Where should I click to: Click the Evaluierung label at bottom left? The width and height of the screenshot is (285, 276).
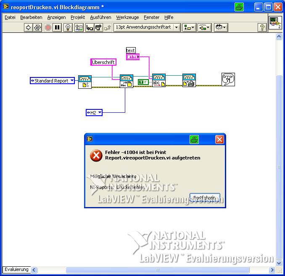click(x=16, y=269)
